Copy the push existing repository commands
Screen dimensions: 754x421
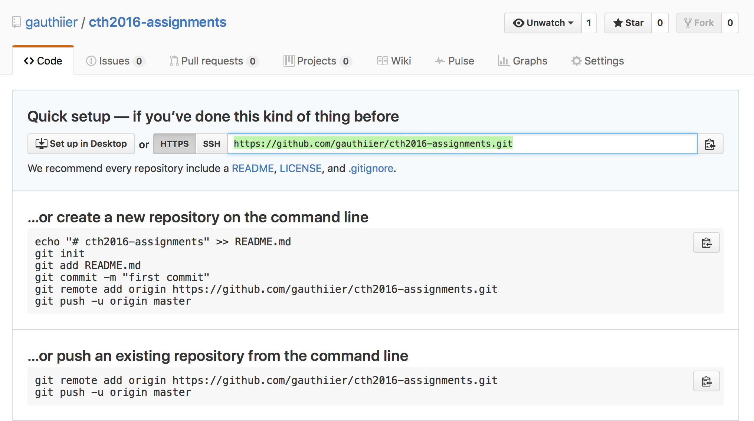(x=706, y=381)
